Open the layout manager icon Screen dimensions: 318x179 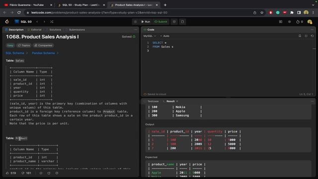click(x=281, y=21)
